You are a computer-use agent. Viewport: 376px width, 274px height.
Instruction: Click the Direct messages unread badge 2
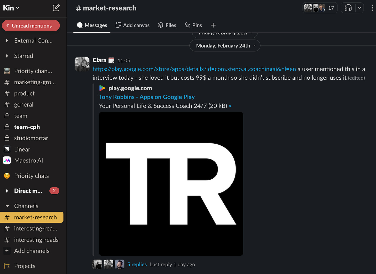[x=54, y=191]
